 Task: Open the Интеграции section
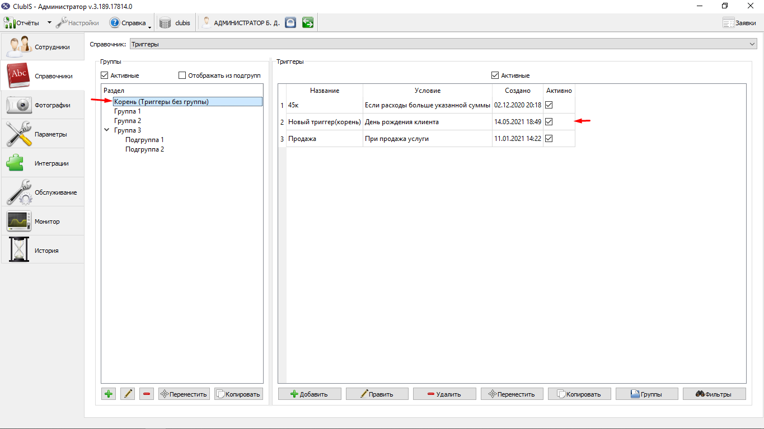coord(43,163)
